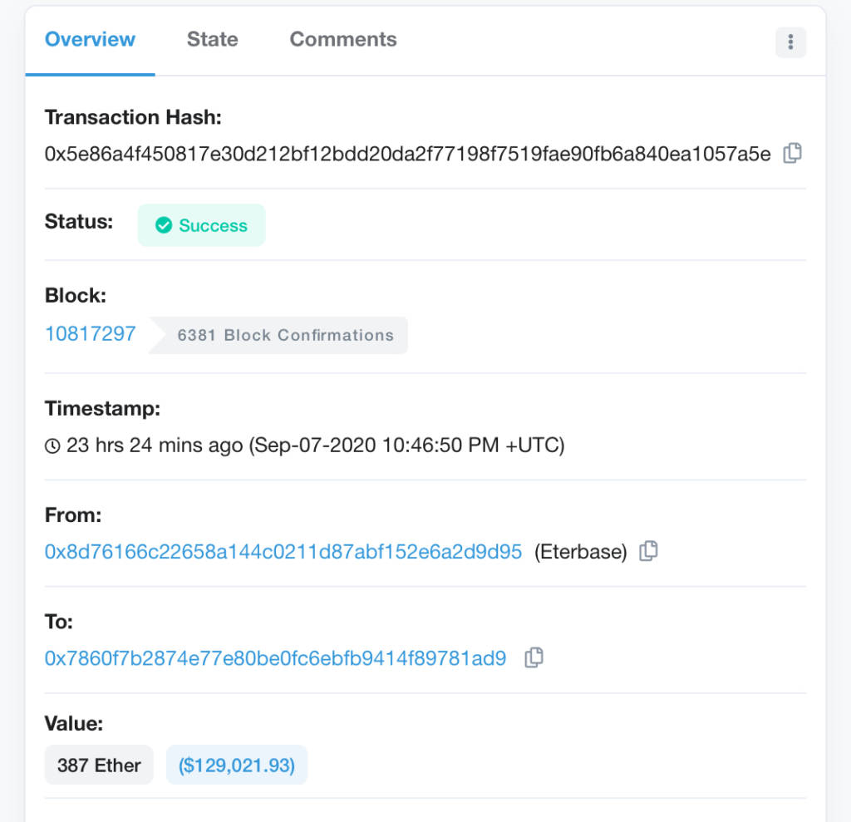This screenshot has height=822, width=851.
Task: Open the Comments tab
Action: point(343,40)
